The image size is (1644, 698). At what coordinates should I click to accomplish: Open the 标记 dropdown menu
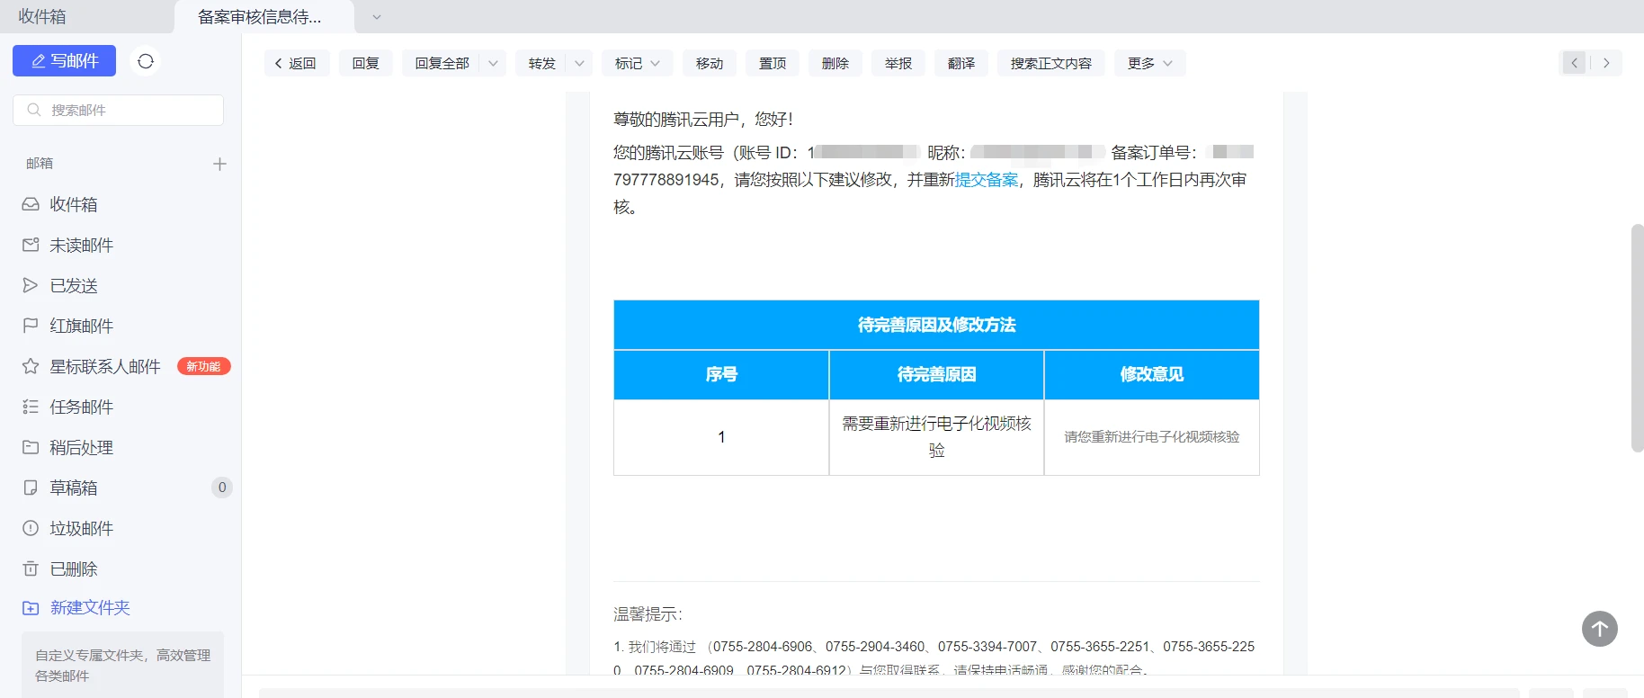click(637, 64)
